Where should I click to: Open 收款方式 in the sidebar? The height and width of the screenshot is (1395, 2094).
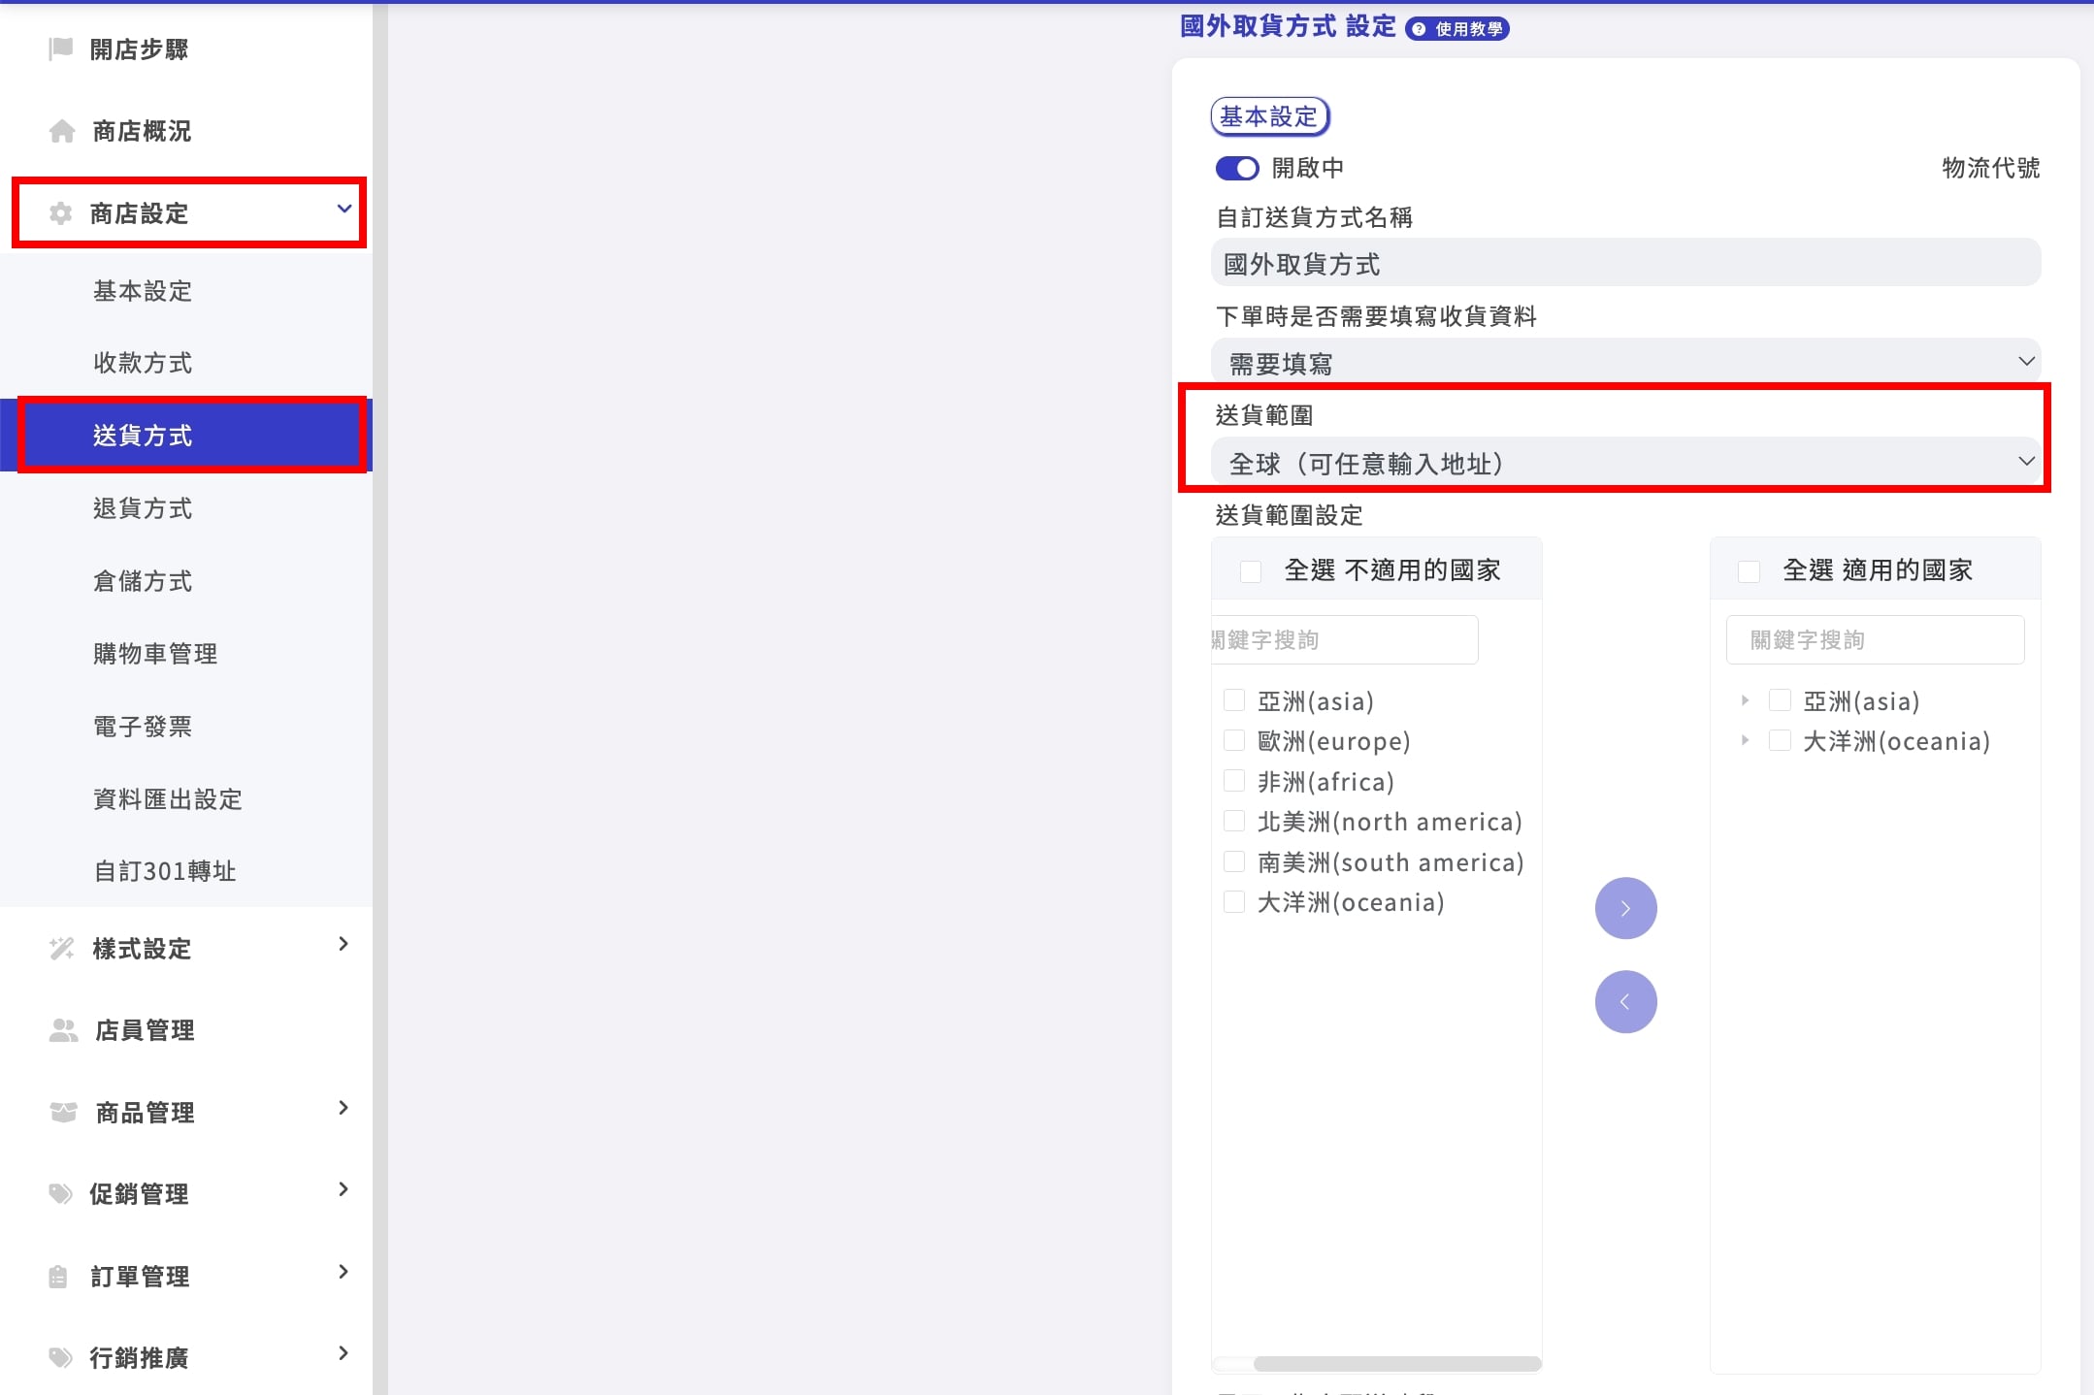click(143, 363)
